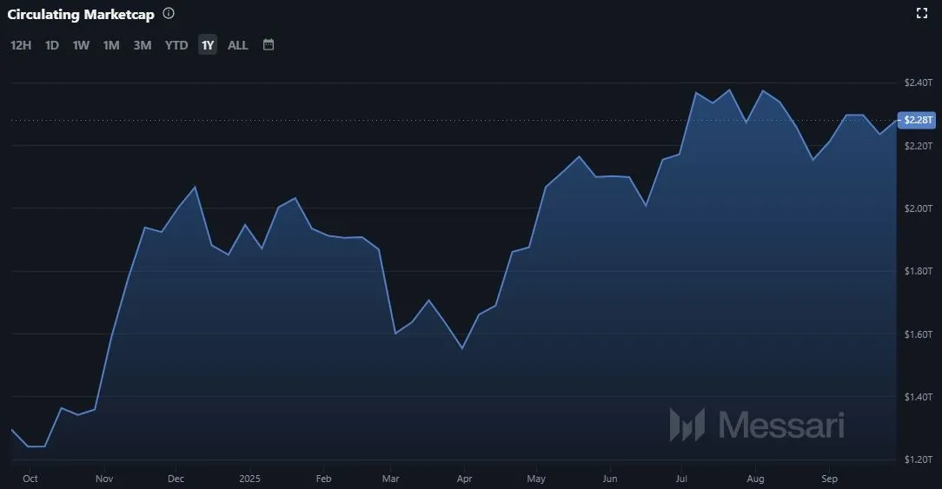Click the $2.28T current value label
Screen dimensions: 942x489
[x=919, y=120]
